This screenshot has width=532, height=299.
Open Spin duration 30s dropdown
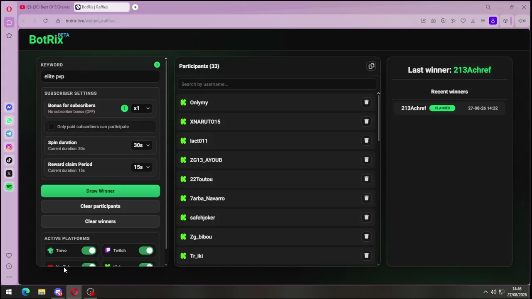tap(141, 145)
